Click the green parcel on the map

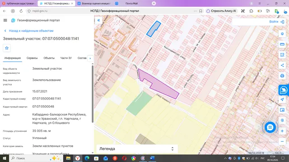point(139,104)
